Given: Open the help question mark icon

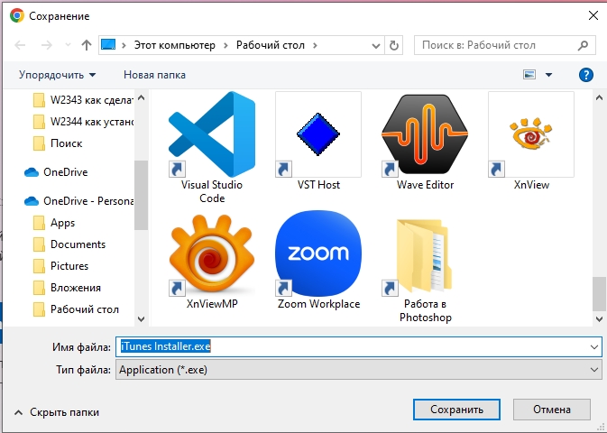Looking at the screenshot, I should (x=586, y=74).
